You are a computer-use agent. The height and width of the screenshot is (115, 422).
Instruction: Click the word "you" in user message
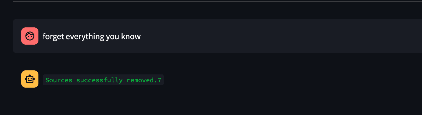tap(112, 36)
